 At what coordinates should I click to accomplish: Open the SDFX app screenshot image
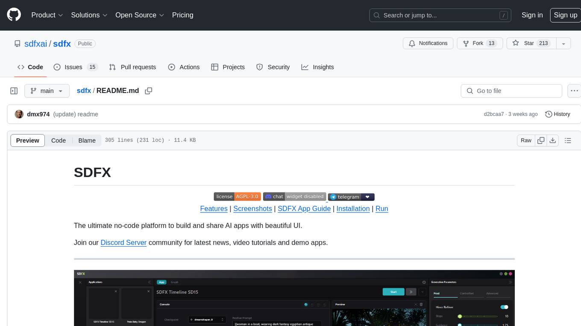click(294, 298)
